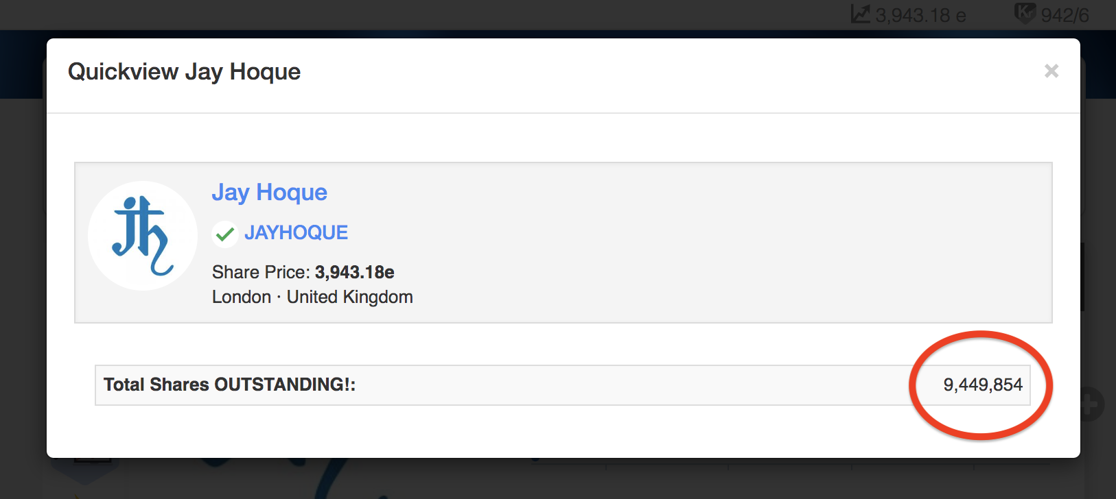The image size is (1116, 499).
Task: Click the green verified checkmark icon
Action: click(224, 234)
